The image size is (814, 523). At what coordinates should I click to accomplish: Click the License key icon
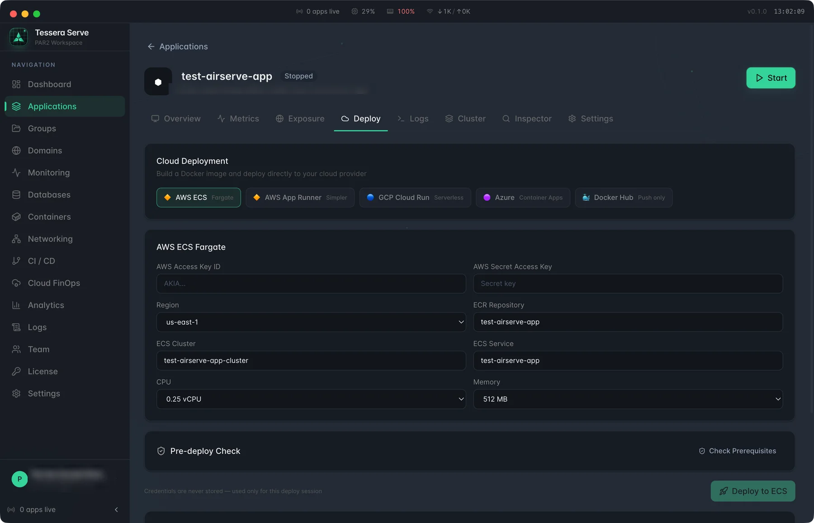pyautogui.click(x=16, y=372)
